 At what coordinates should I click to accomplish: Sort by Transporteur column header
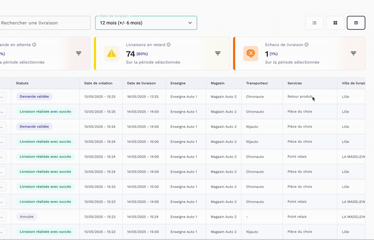[257, 83]
